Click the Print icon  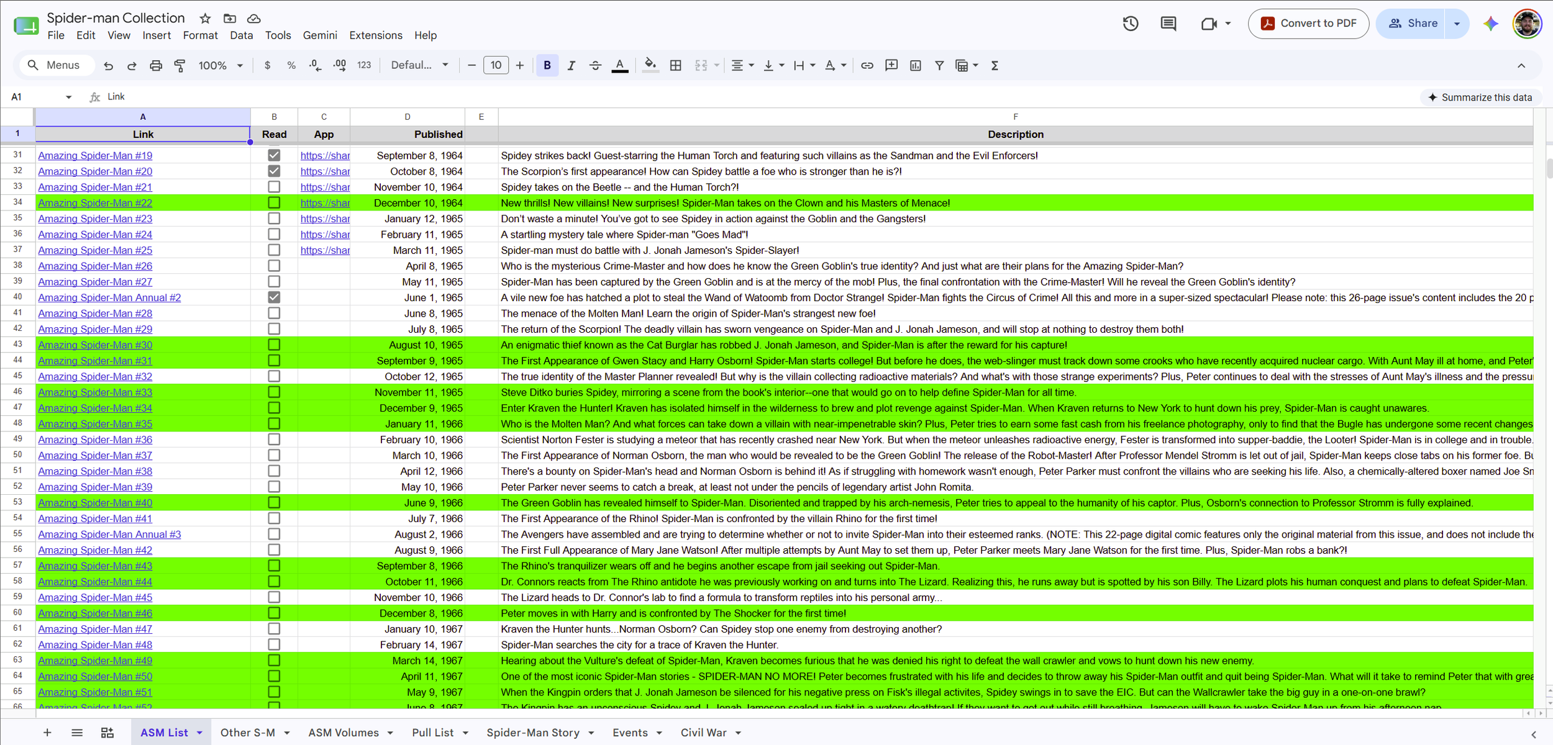click(x=156, y=65)
